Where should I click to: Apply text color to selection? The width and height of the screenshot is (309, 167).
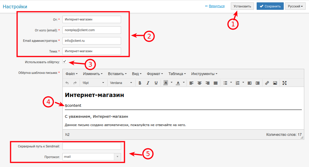(178, 83)
